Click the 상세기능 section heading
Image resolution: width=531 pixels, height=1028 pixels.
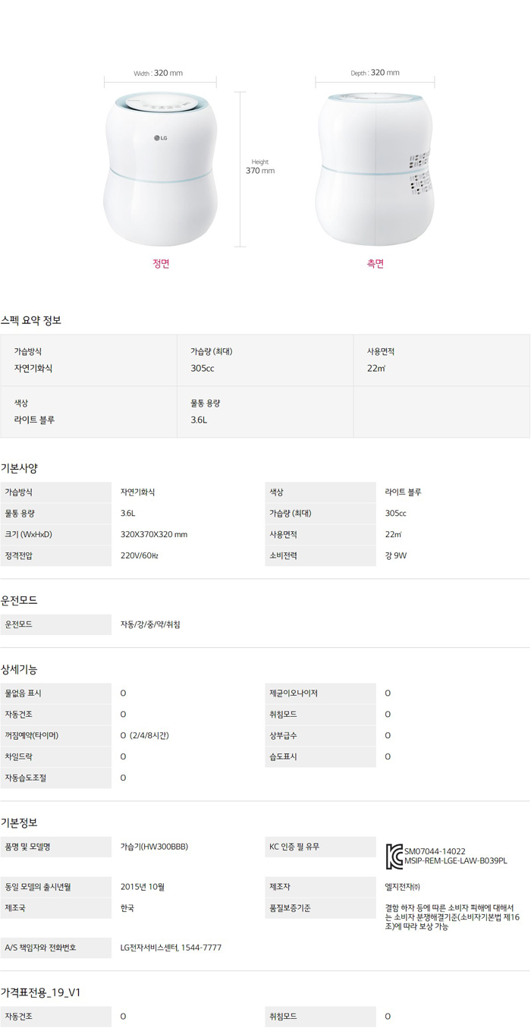point(20,669)
